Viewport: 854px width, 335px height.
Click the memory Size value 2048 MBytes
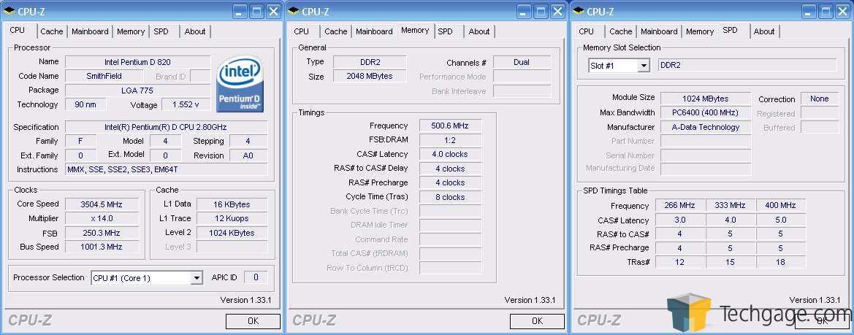370,76
